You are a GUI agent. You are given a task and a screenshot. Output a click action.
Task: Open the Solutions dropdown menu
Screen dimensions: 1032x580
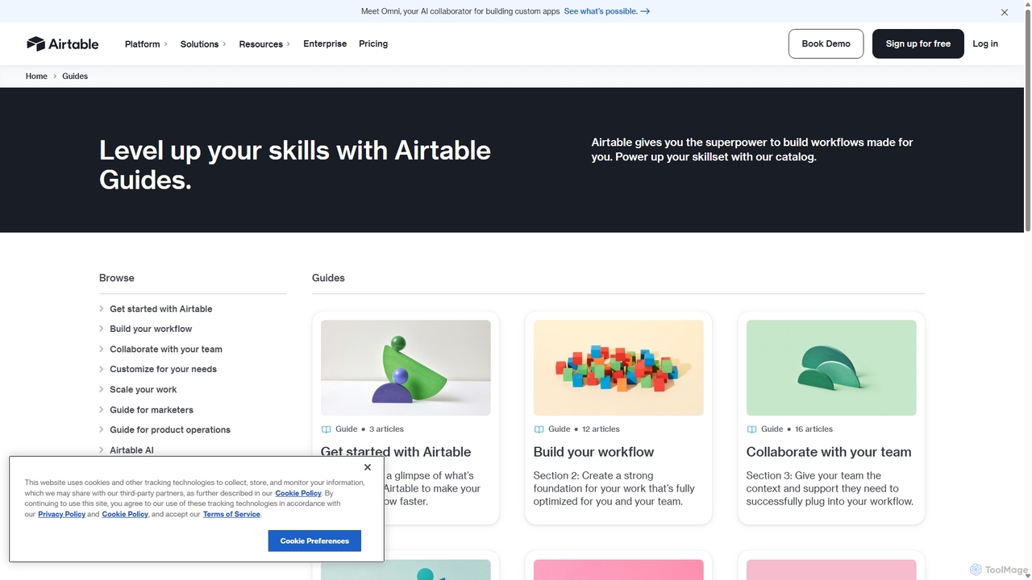point(203,44)
